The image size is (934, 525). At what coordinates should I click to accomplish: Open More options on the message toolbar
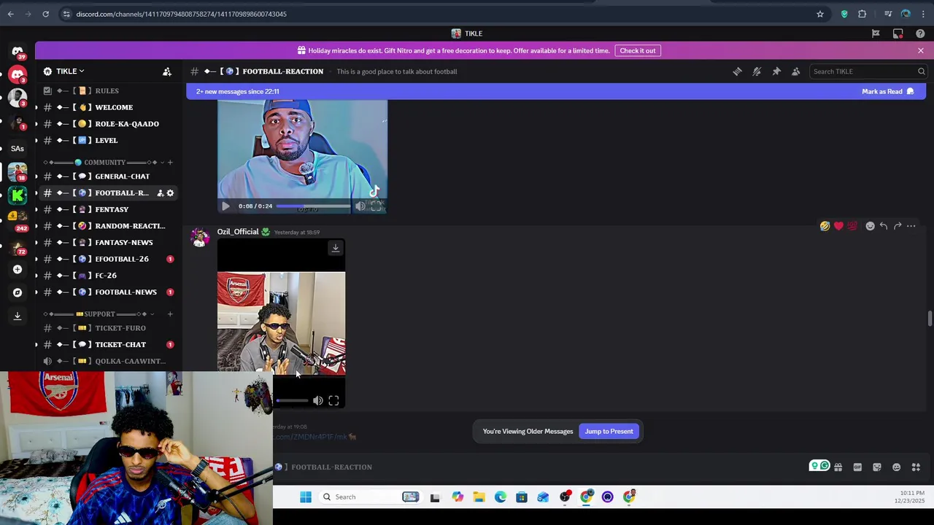coord(911,226)
